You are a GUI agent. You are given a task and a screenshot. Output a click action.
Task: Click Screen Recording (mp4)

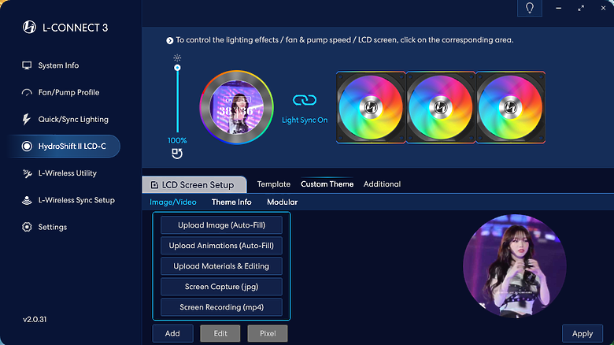click(x=221, y=307)
